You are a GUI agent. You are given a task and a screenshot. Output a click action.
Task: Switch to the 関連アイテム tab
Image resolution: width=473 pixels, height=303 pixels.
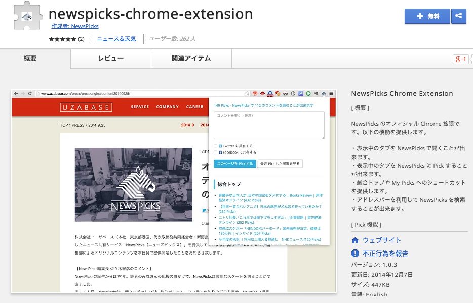point(191,58)
